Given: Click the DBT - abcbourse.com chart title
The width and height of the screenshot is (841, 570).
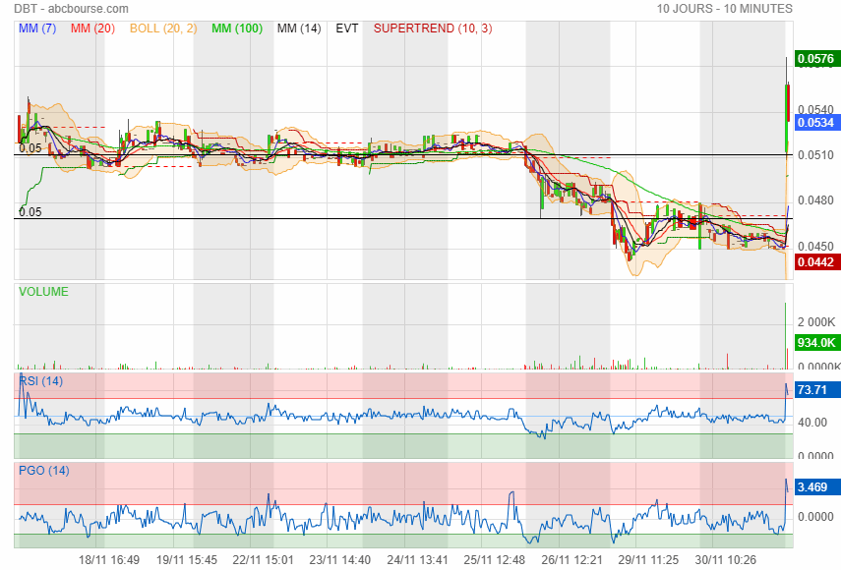Looking at the screenshot, I should click(x=72, y=9).
